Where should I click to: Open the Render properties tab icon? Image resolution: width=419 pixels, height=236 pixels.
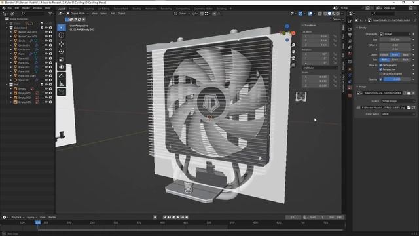click(350, 29)
